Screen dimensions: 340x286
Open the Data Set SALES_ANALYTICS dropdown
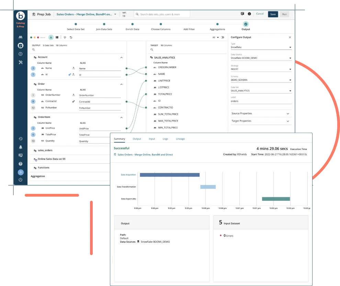261,91
